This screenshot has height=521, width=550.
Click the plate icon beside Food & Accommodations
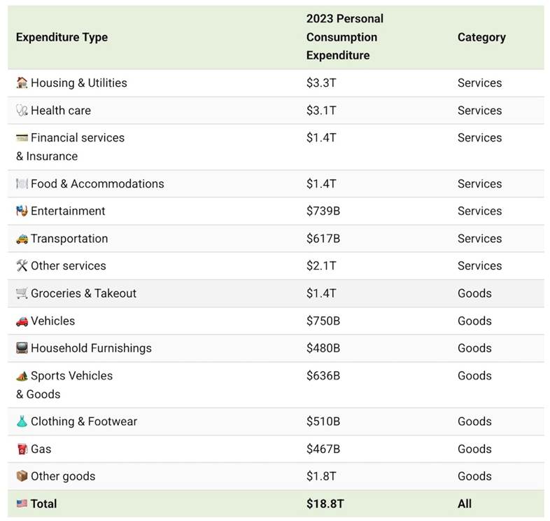point(22,184)
